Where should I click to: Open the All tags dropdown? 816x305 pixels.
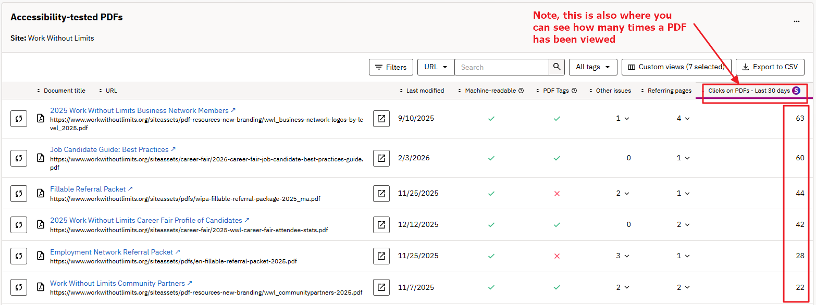592,67
